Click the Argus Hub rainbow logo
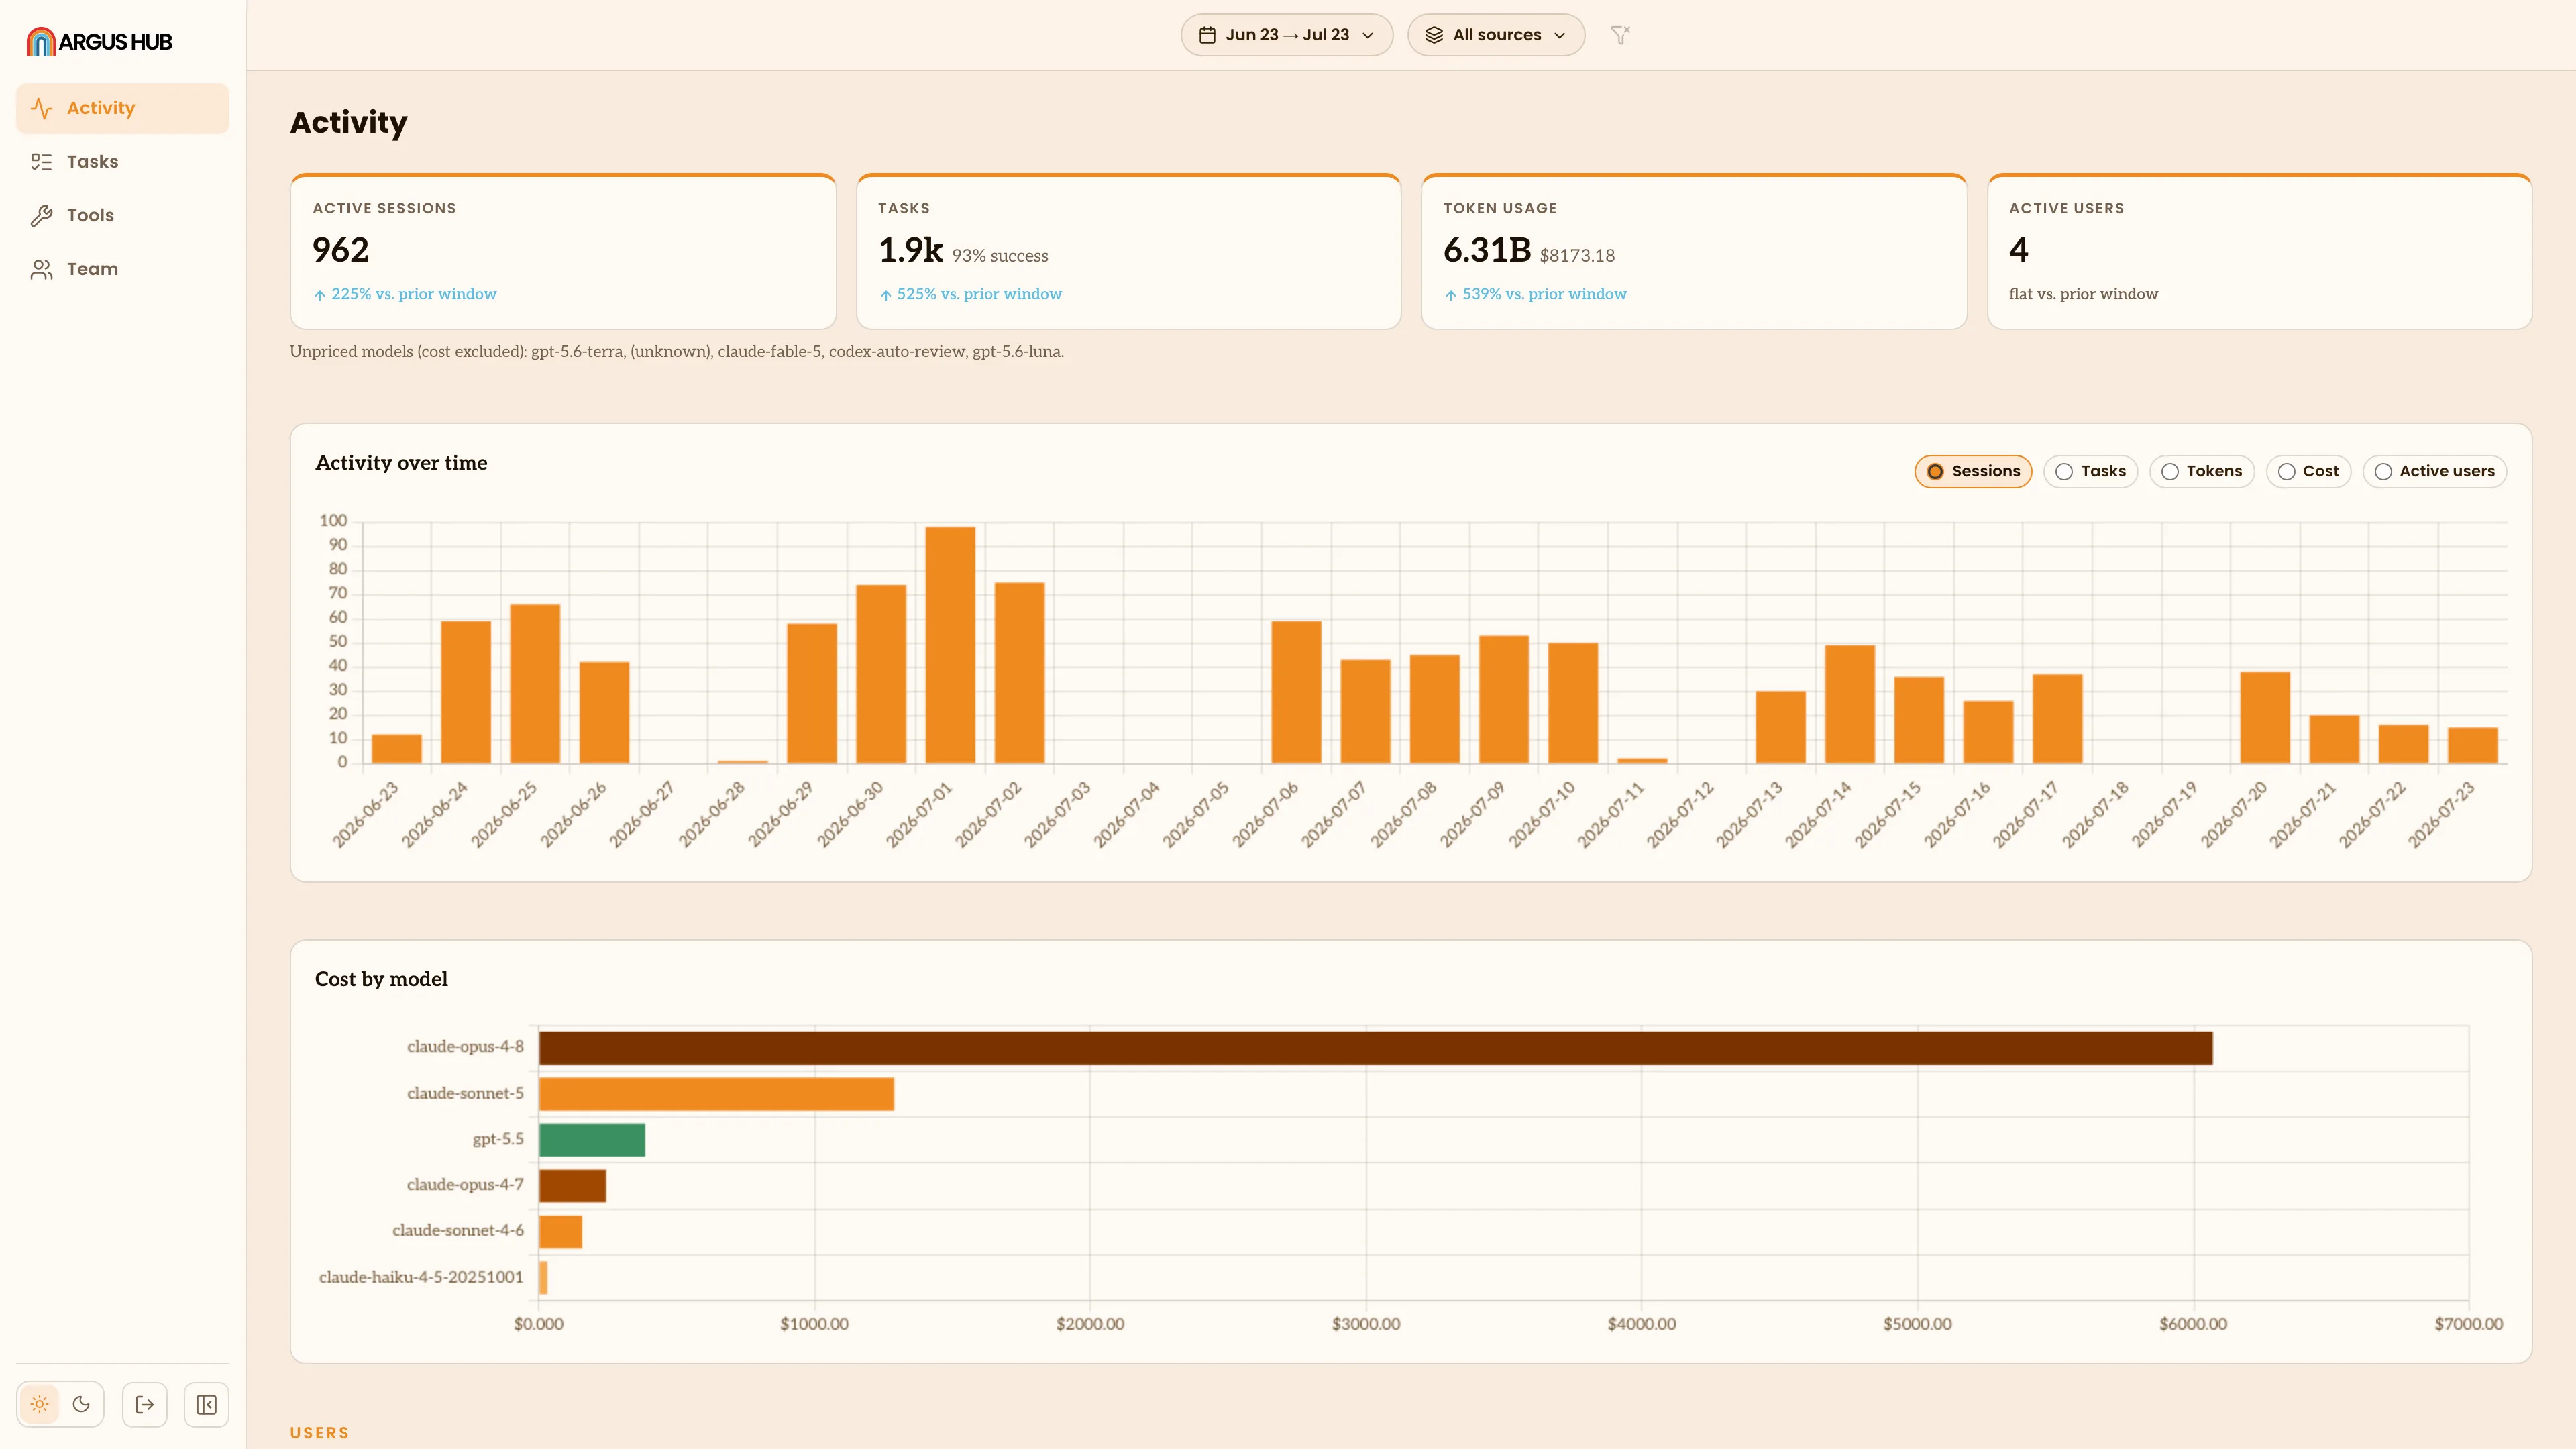 40,41
